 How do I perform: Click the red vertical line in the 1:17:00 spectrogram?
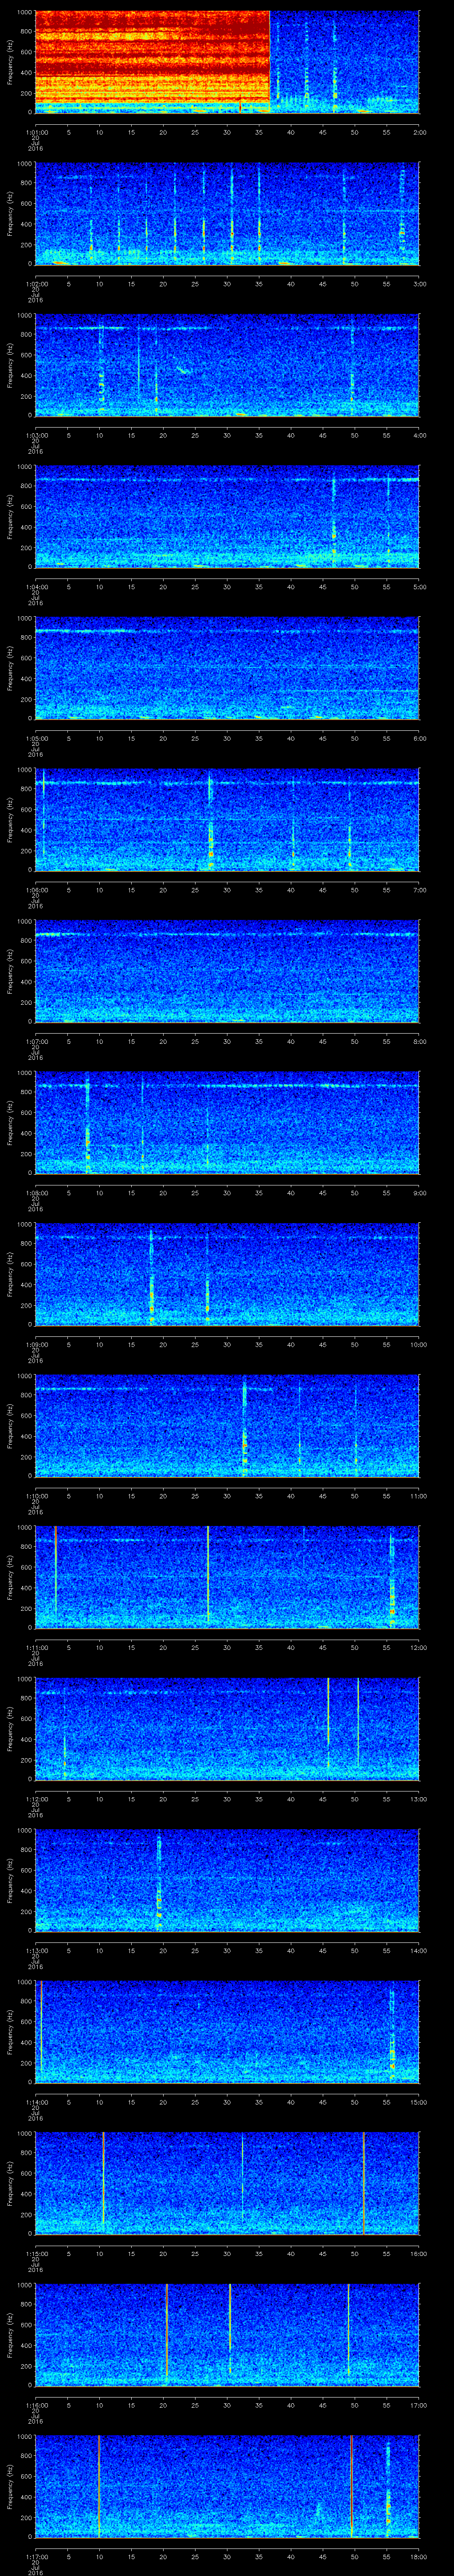click(351, 2485)
